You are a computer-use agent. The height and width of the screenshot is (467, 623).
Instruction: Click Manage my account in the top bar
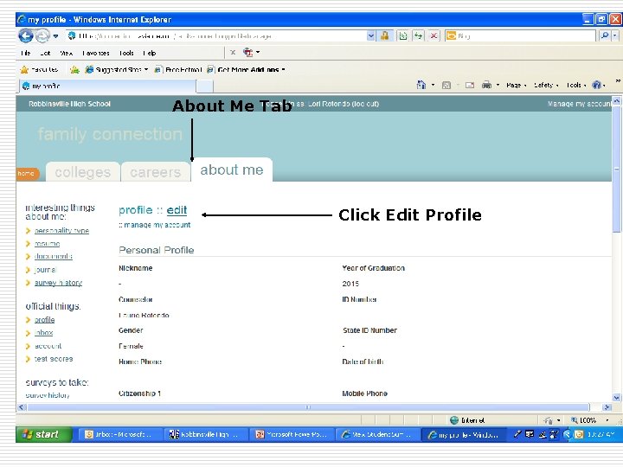pos(580,104)
